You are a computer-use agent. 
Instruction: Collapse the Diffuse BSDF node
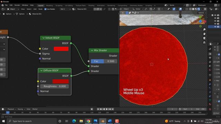(41, 70)
